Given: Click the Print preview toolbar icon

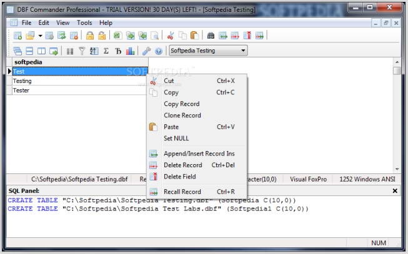Looking at the screenshot, I should [x=155, y=36].
